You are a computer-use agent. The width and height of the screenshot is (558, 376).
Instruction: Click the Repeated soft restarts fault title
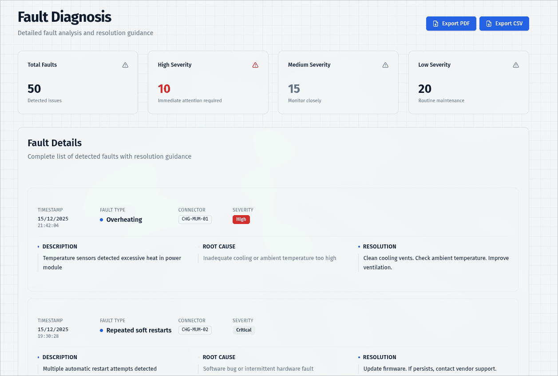tap(139, 330)
